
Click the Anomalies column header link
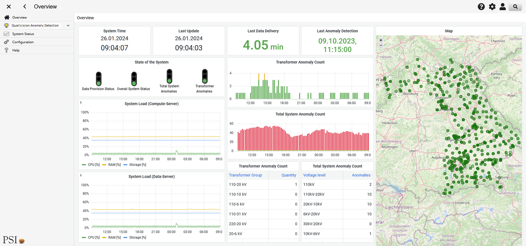[x=361, y=175]
